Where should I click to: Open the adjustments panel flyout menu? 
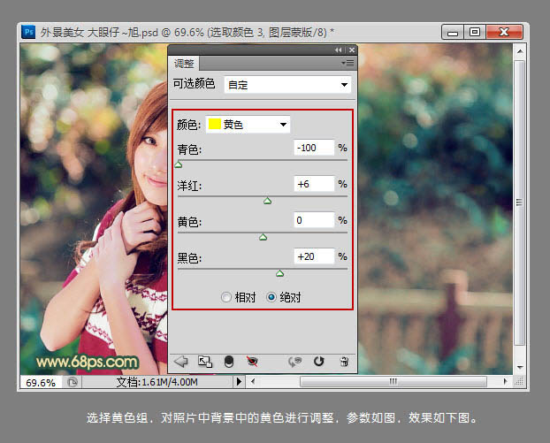pos(348,64)
